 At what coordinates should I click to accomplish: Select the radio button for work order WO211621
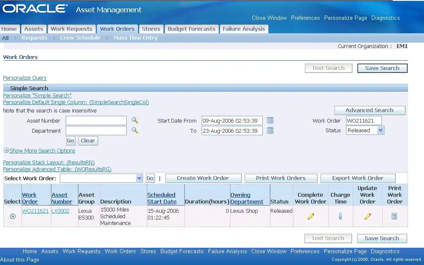point(13,216)
